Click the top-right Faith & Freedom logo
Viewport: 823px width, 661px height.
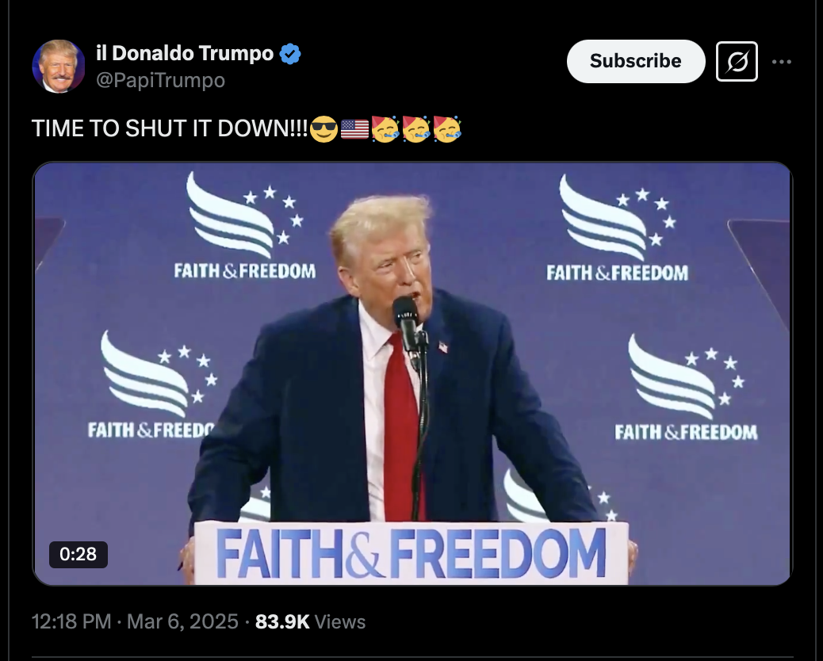(617, 228)
